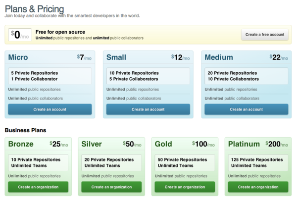The width and height of the screenshot is (297, 202).
Task: Create an account under Medium plan
Action: pyautogui.click(x=247, y=109)
